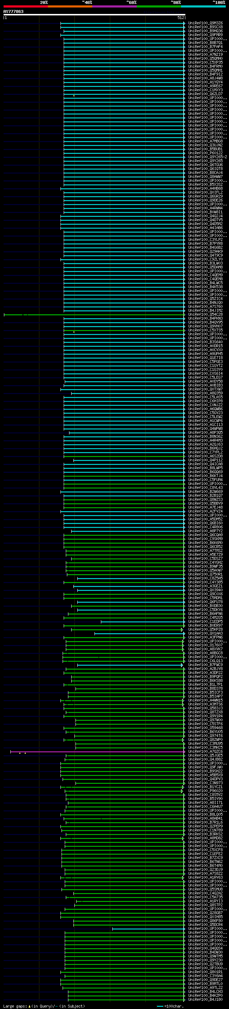
Task: Select UniRef100_P96020 label
Action: click(x=205, y=790)
